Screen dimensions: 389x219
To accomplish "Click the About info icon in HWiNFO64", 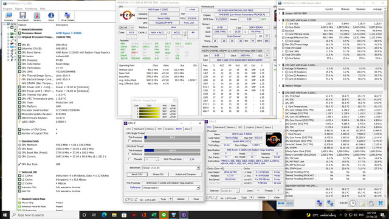I will (x=51, y=16).
